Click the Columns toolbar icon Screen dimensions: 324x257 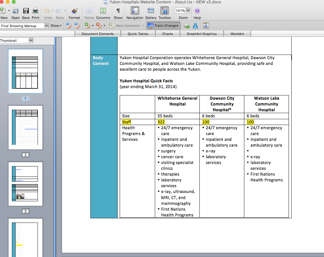click(103, 11)
